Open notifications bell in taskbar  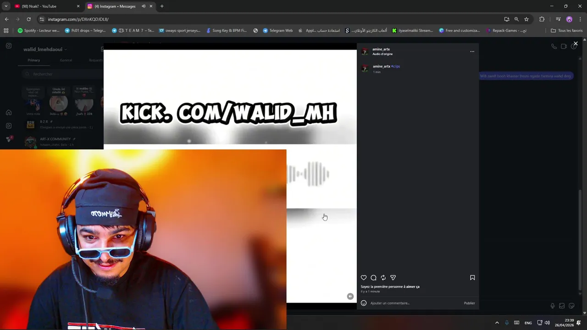click(579, 323)
